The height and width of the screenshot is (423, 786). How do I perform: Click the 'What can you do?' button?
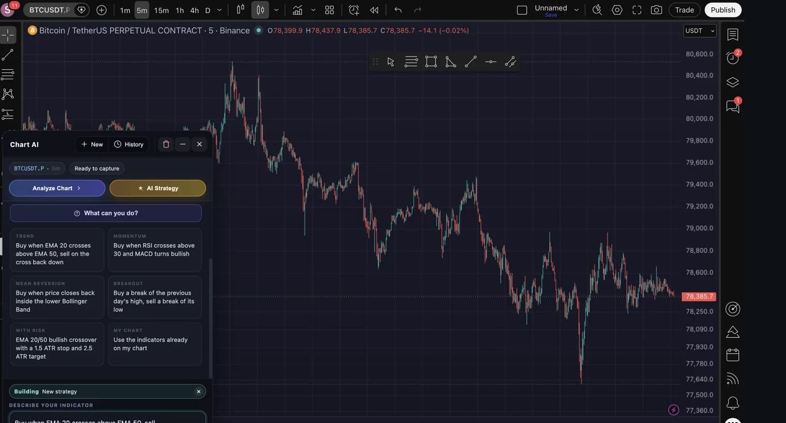coord(106,213)
